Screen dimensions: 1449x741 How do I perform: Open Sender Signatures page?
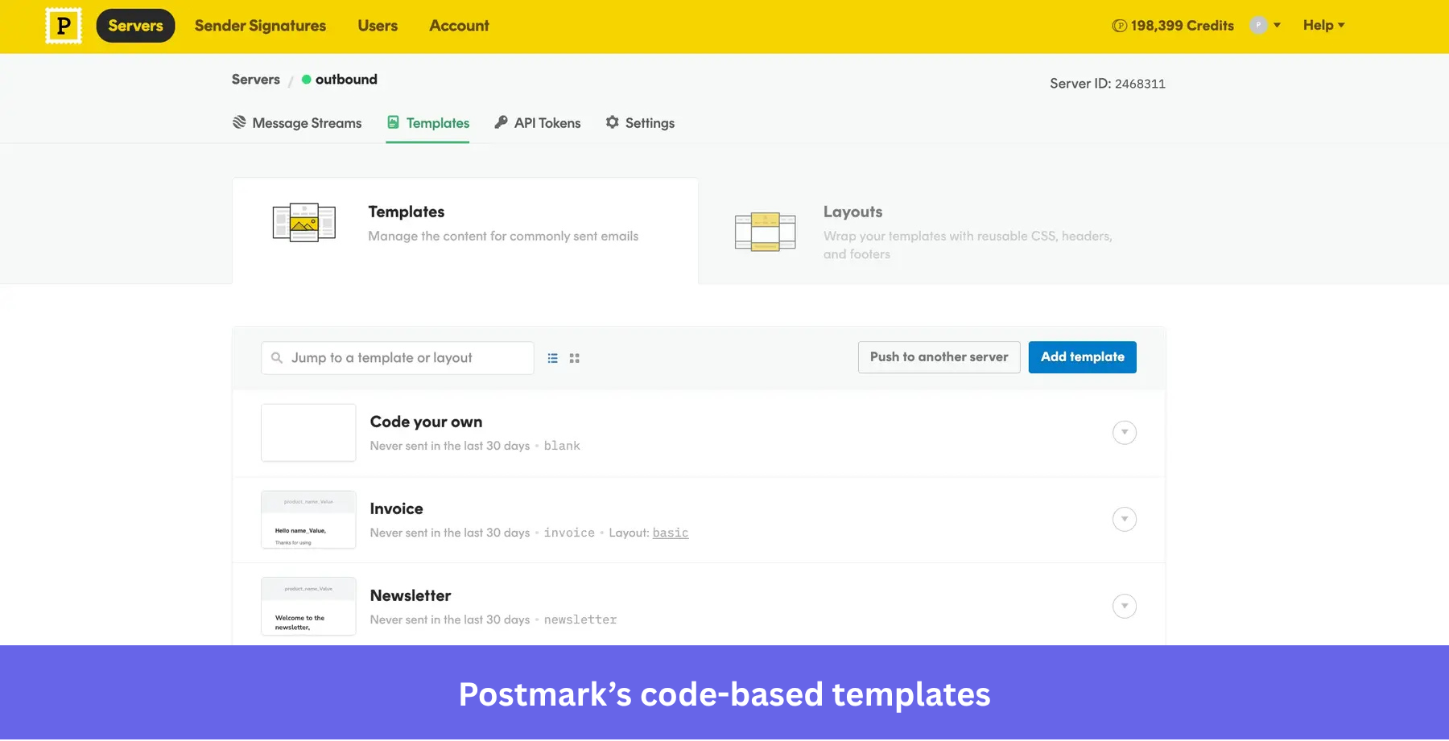point(260,26)
